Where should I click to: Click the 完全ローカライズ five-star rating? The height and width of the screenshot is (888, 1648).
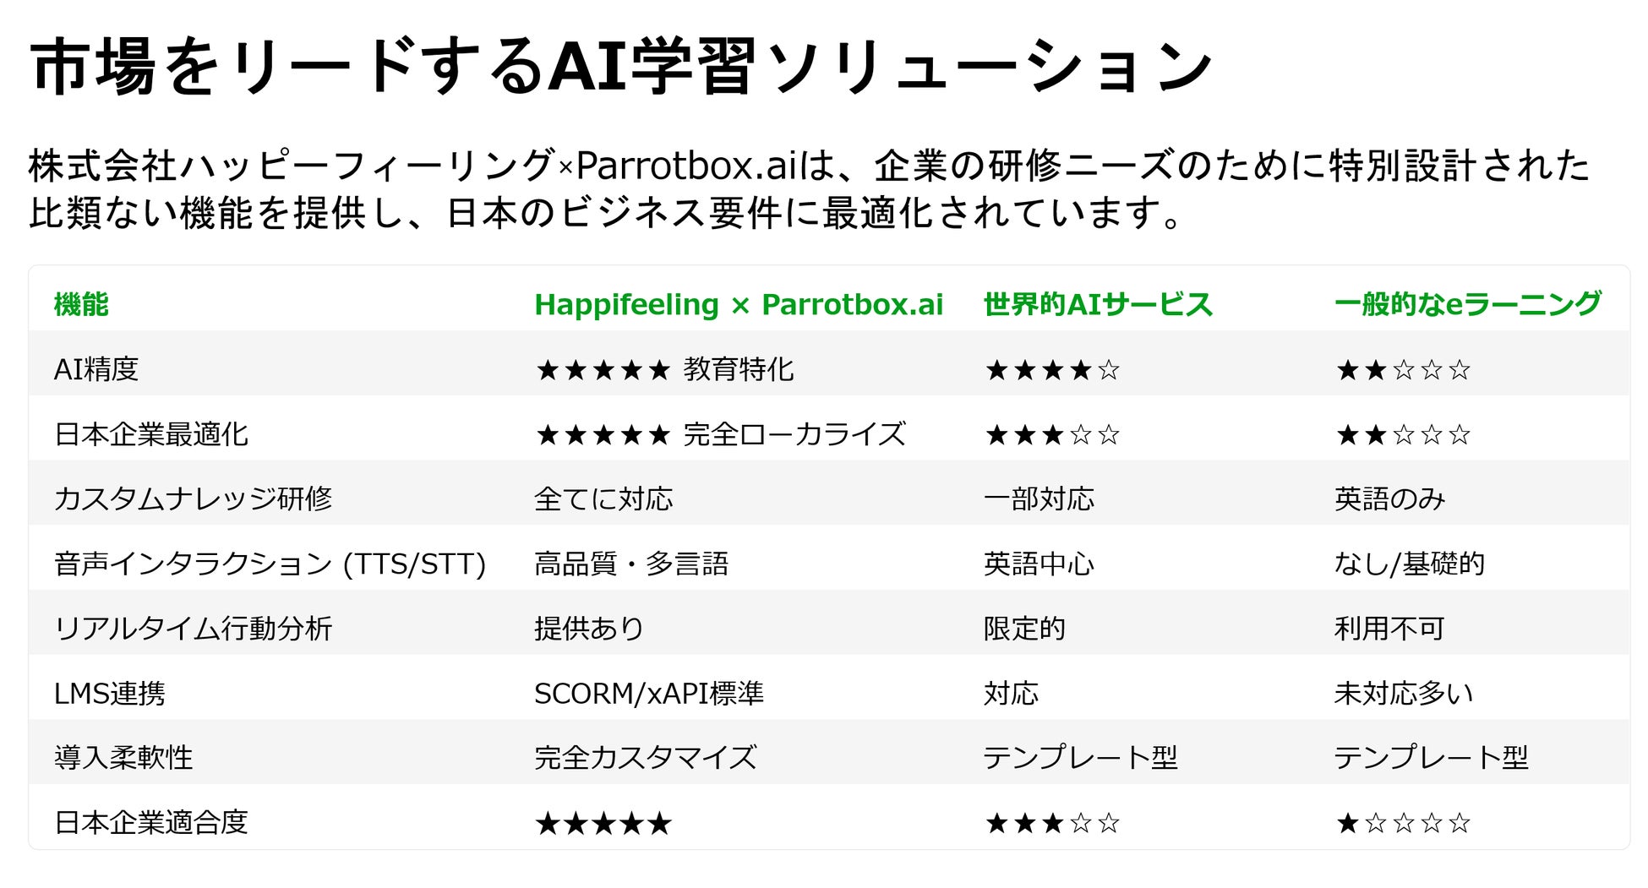click(x=720, y=434)
